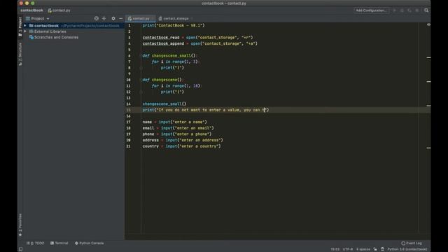This screenshot has width=448, height=252.
Task: Click code line 18 email input
Action: coord(178,128)
